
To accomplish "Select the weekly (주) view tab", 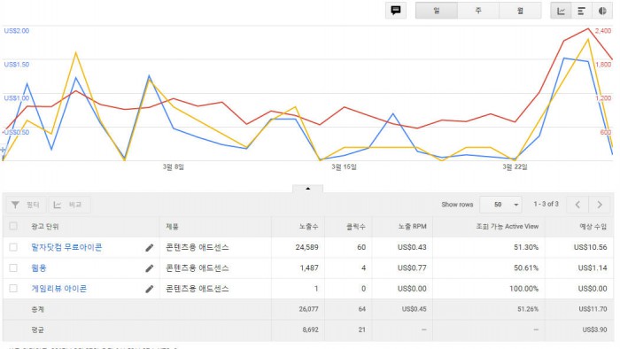I will tap(478, 11).
